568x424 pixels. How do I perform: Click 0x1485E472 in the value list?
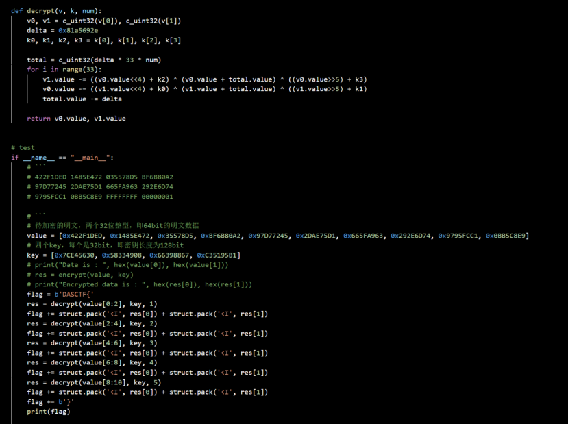tap(129, 236)
